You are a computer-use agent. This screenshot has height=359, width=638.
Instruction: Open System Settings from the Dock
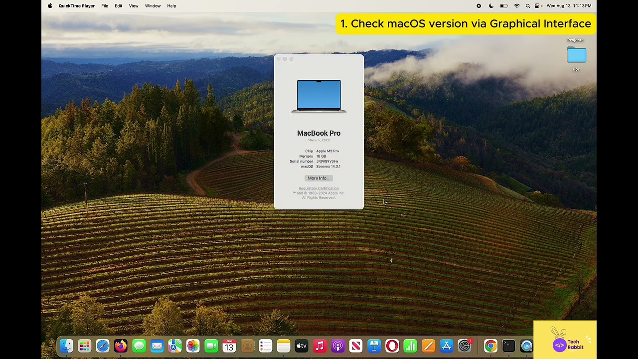[465, 346]
